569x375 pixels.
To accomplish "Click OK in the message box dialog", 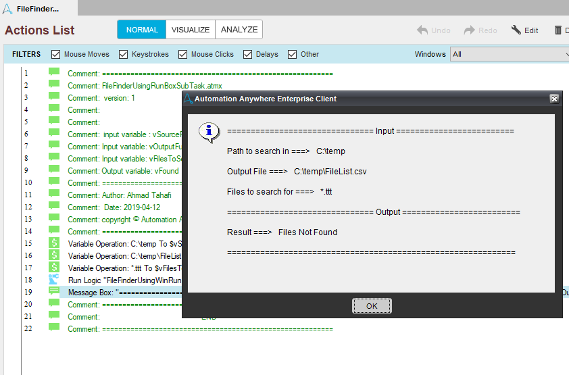I will 372,305.
